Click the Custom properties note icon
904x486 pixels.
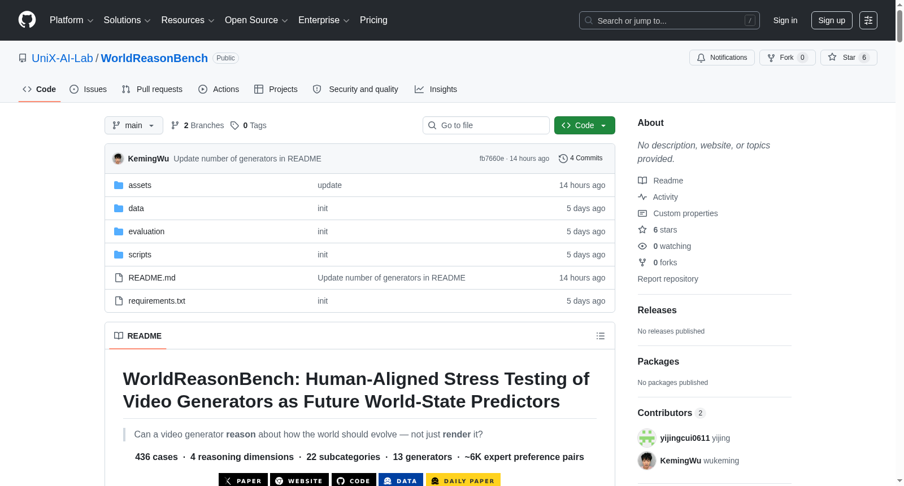tap(642, 213)
